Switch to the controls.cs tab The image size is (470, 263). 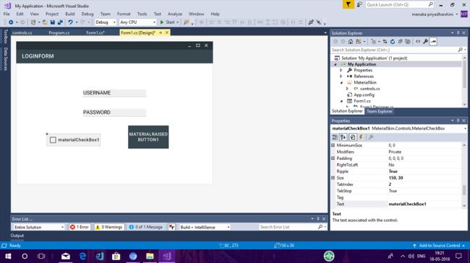(22, 32)
